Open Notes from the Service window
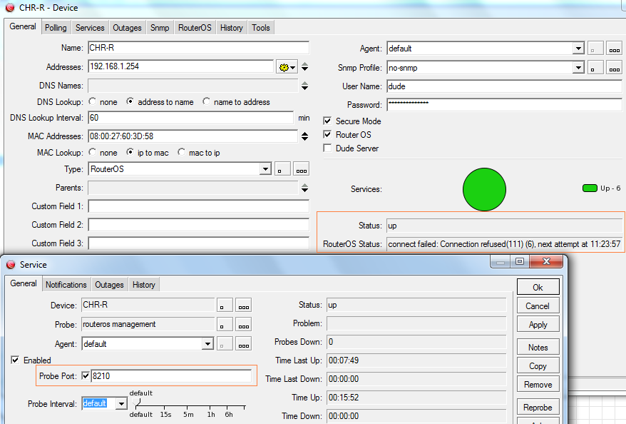This screenshot has width=626, height=424. [538, 348]
